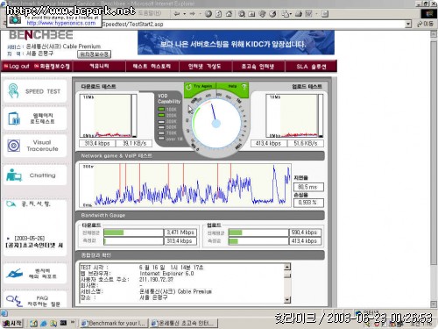Click the FAQ sidebar icon
Image resolution: width=438 pixels, height=329 pixels.
(x=14, y=300)
